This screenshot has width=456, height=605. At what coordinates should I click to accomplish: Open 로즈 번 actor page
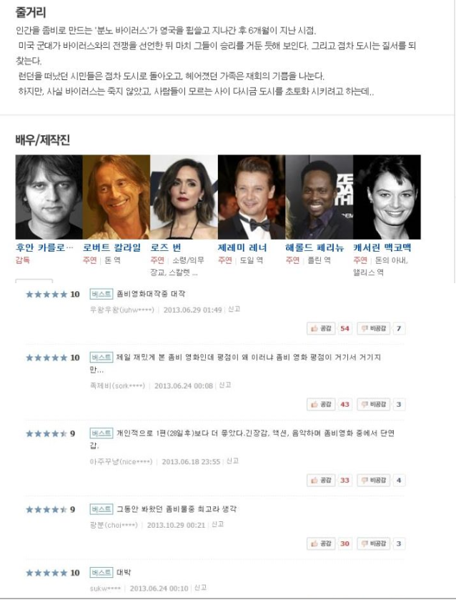[166, 247]
